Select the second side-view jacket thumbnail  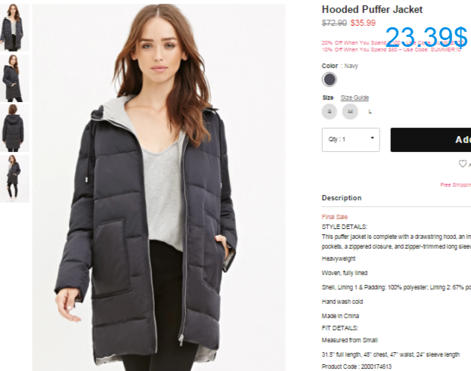[x=14, y=78]
